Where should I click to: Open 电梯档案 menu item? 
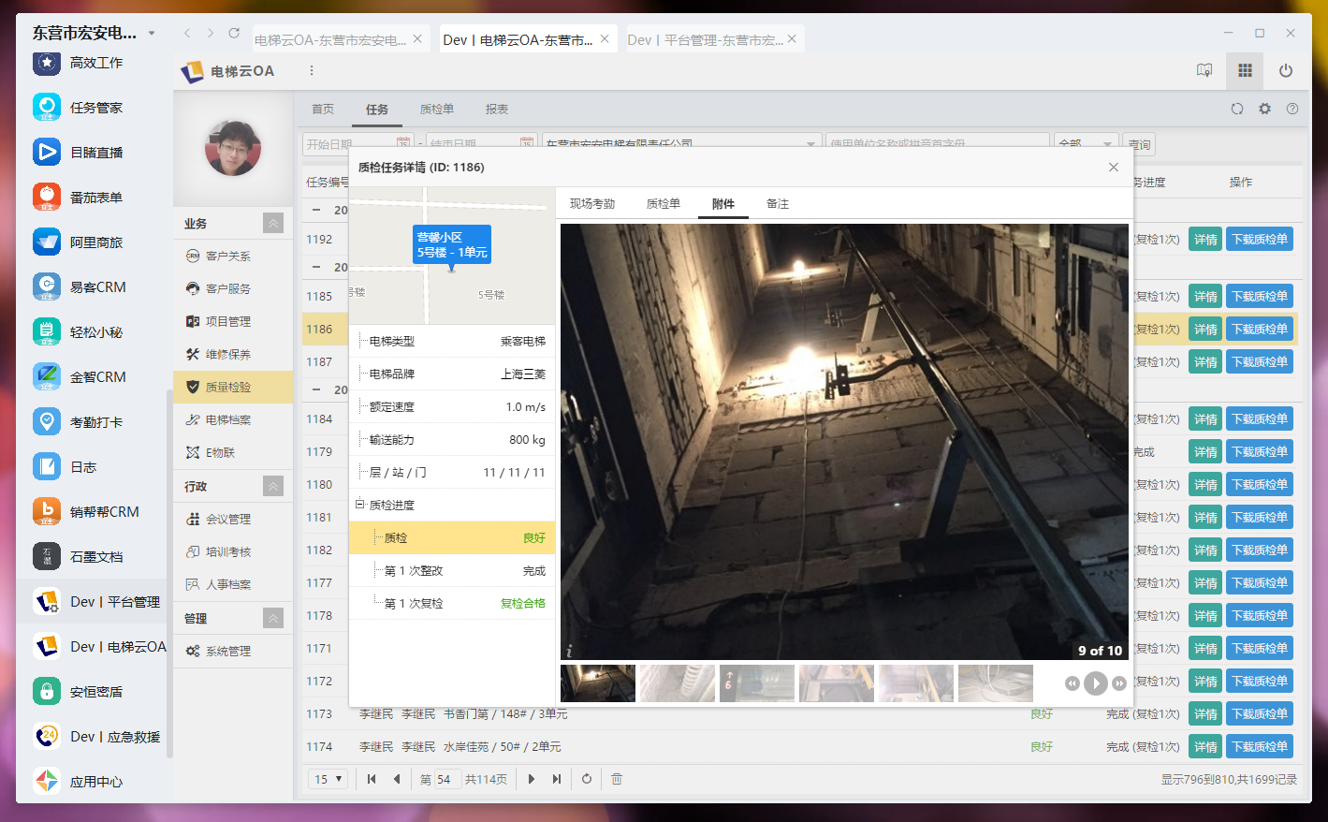233,419
